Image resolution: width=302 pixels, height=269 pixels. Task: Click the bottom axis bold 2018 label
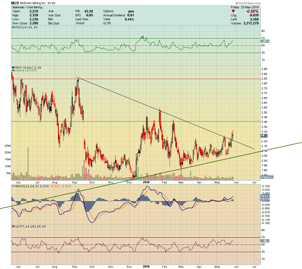pos(146,267)
